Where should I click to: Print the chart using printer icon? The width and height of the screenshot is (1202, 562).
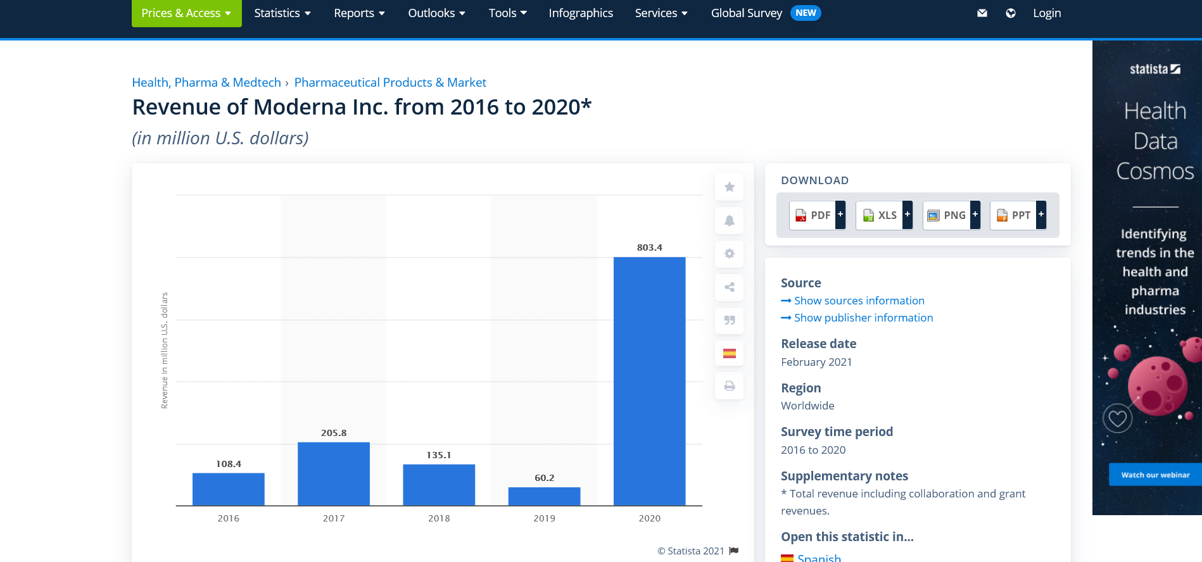tap(729, 386)
